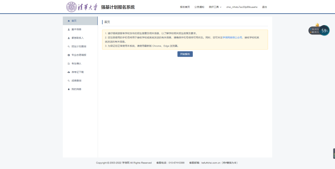The image size is (335, 169).
Task: Click the 学信网 copyright footer text
Action: click(124, 163)
